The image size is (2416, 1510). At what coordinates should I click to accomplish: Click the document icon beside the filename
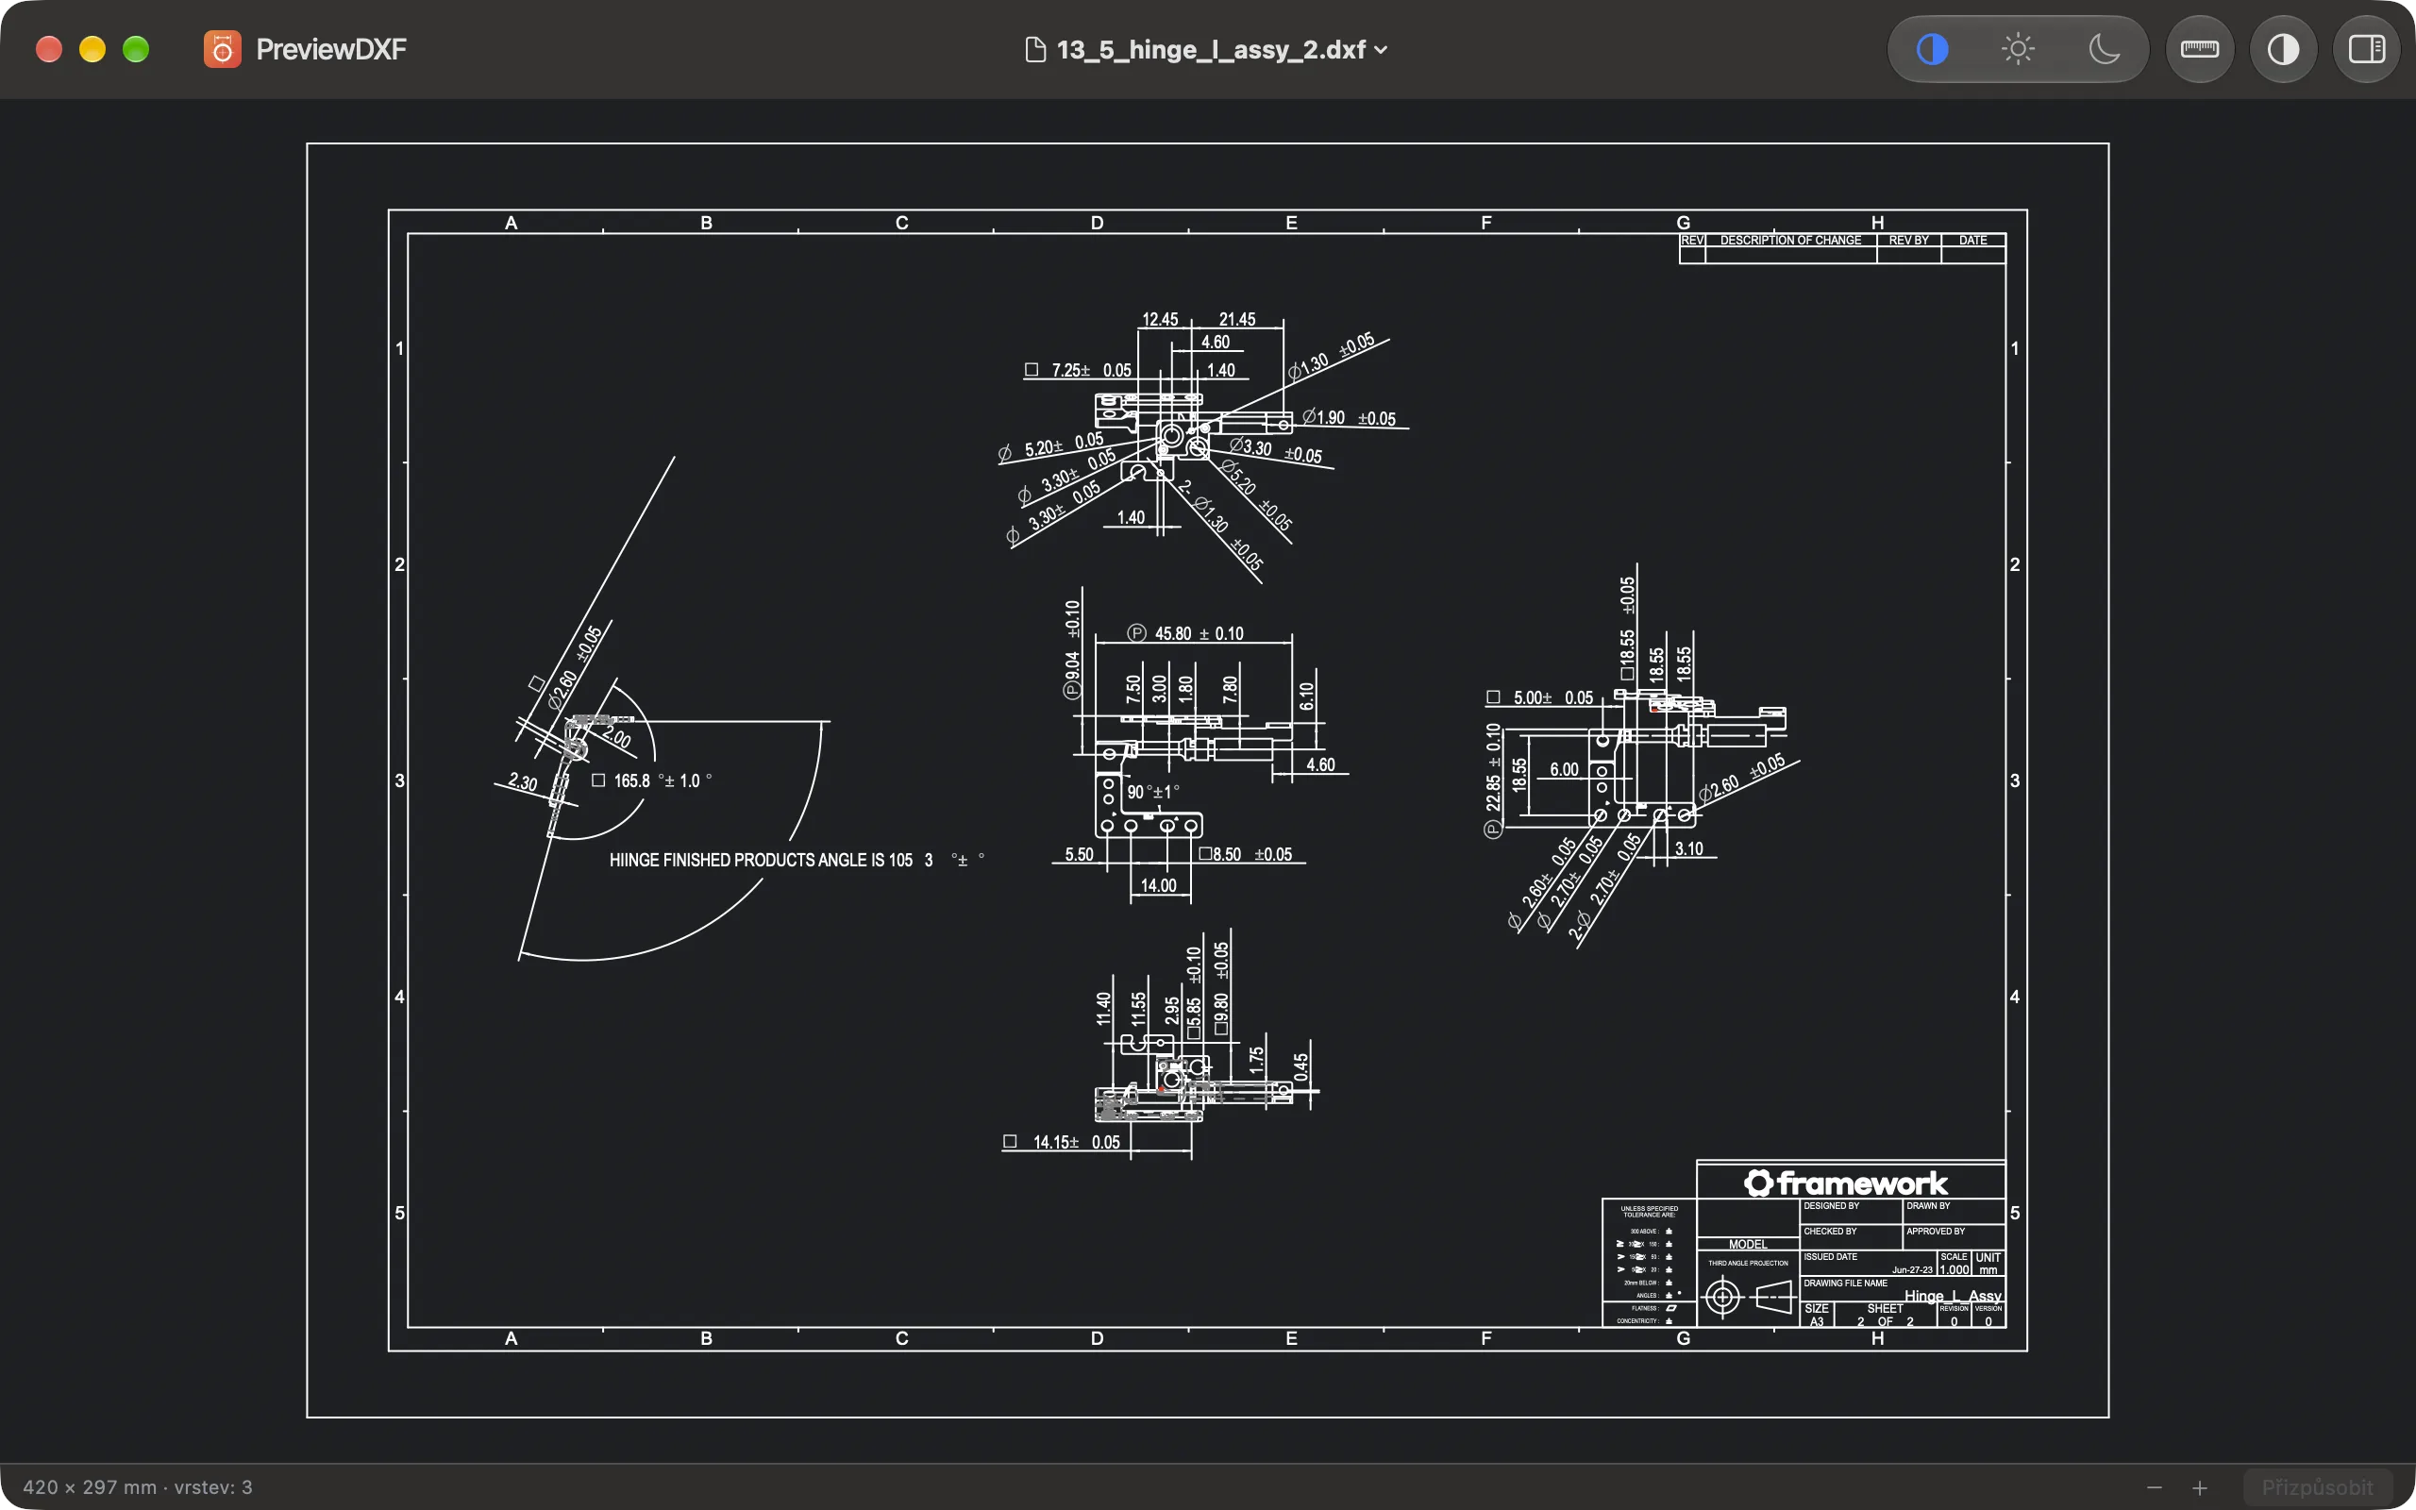point(1035,50)
